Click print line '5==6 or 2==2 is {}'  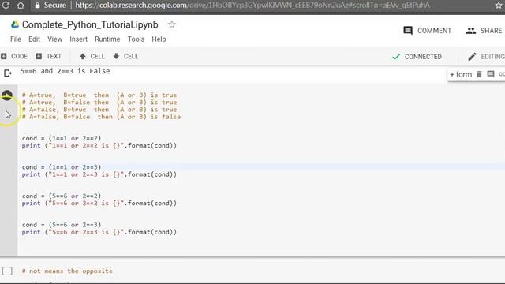(x=99, y=204)
